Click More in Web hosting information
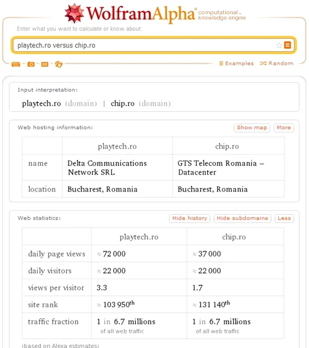The width and height of the screenshot is (309, 348). click(284, 127)
